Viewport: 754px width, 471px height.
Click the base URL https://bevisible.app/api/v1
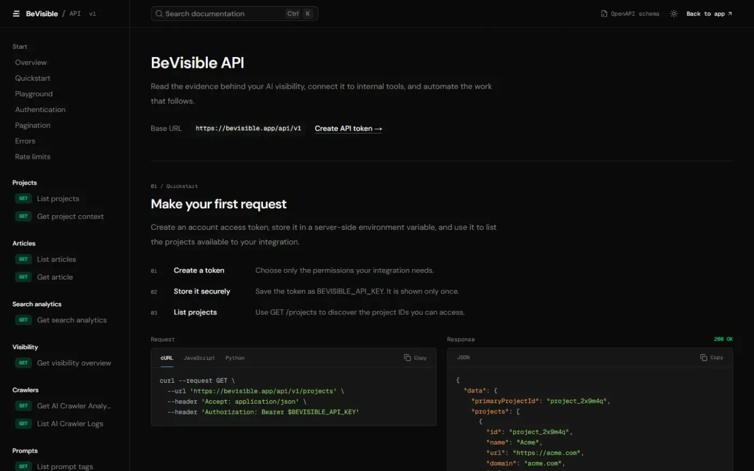coord(248,129)
